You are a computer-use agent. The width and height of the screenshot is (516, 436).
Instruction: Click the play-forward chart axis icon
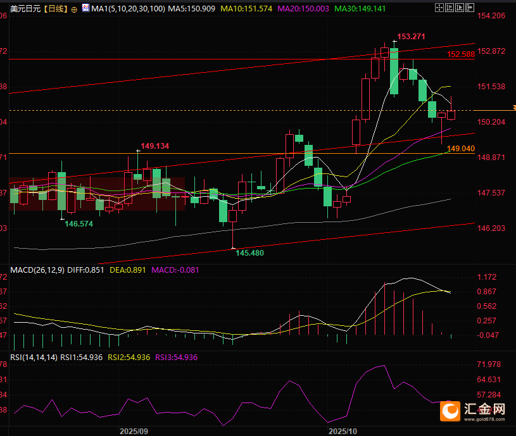click(x=460, y=8)
